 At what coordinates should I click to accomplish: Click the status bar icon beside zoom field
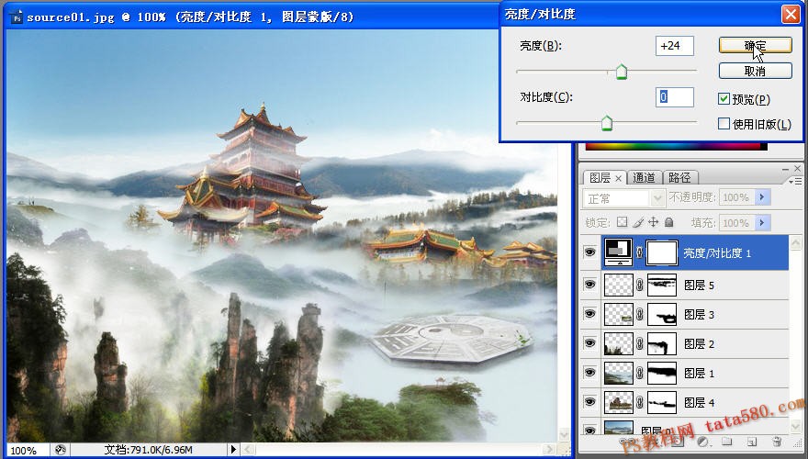(61, 450)
